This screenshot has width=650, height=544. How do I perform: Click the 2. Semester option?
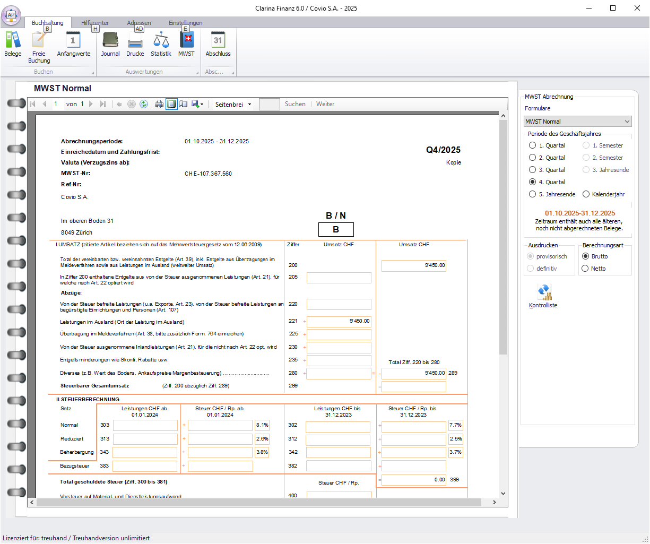tap(603, 158)
